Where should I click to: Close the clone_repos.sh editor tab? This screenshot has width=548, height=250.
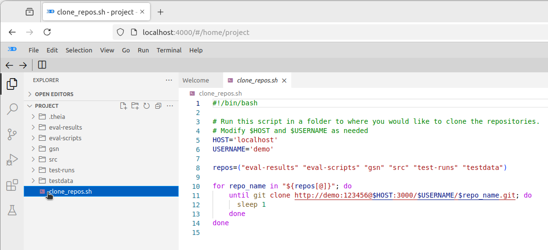[284, 81]
